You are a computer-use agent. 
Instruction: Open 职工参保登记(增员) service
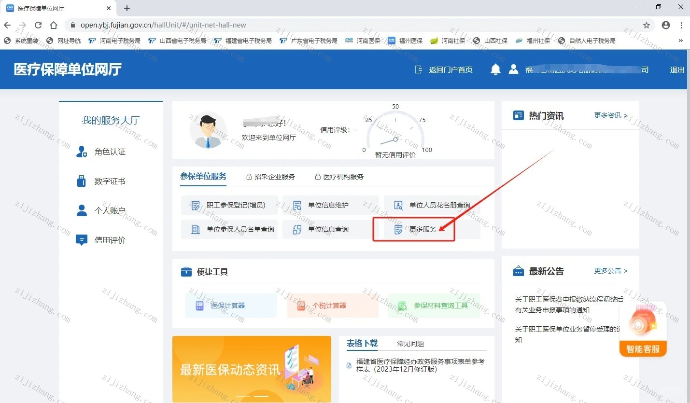229,205
